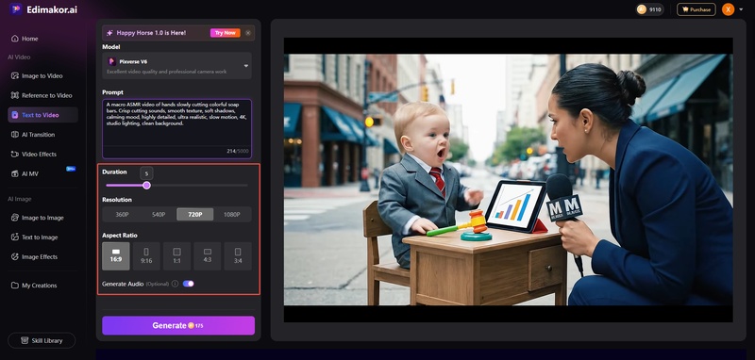Click the Duration slider track right side
The width and height of the screenshot is (755, 360).
point(197,186)
